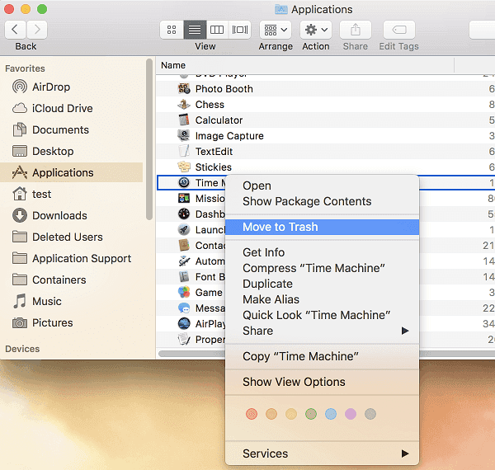The image size is (495, 470).
Task: Open Downloads in the sidebar
Action: [71, 215]
